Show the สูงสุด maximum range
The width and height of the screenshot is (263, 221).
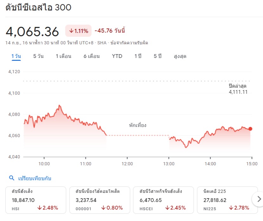tap(180, 56)
